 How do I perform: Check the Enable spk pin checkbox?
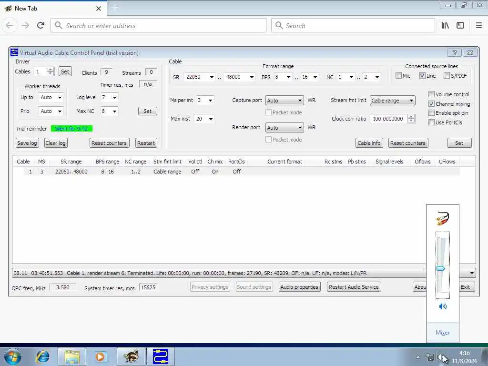(x=431, y=112)
